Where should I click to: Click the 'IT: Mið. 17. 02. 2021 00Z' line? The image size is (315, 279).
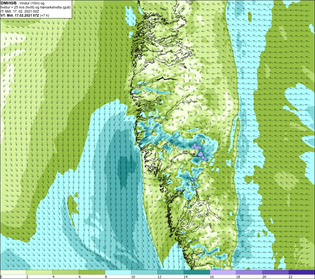pyautogui.click(x=20, y=11)
